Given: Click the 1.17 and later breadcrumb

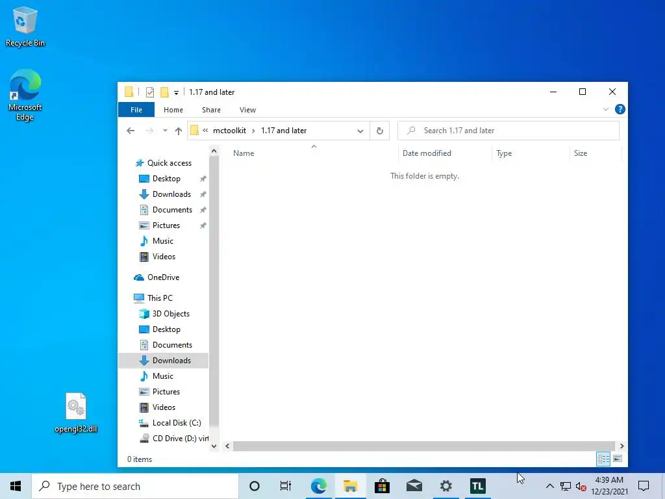Looking at the screenshot, I should pos(284,131).
